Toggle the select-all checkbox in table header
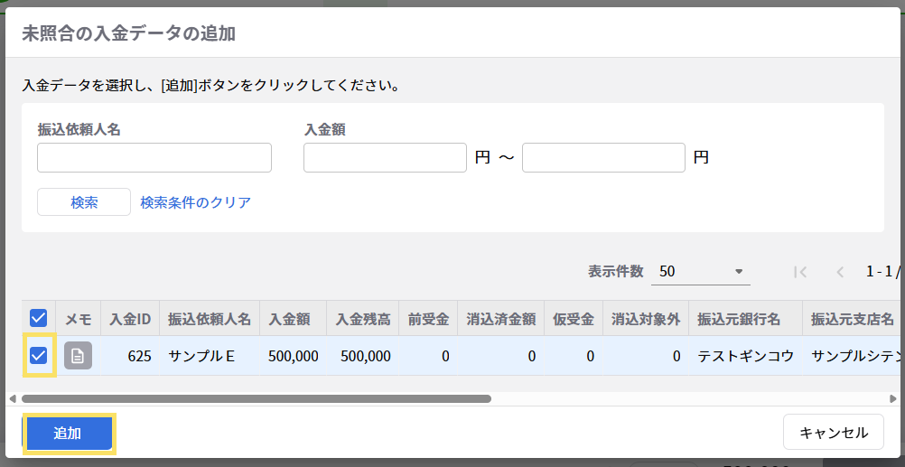 coord(39,318)
